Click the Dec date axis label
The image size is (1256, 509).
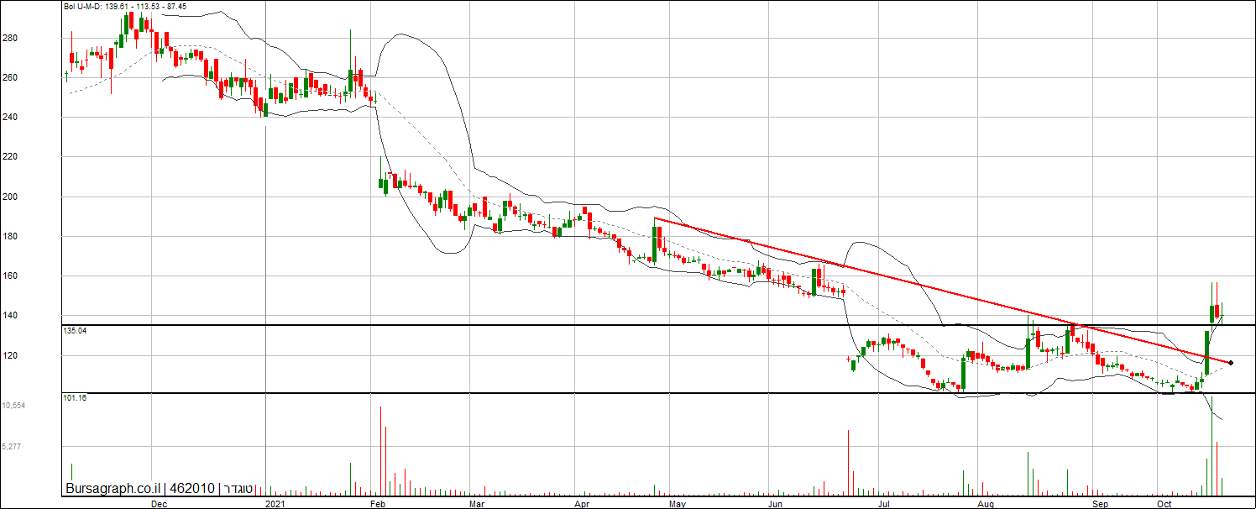pyautogui.click(x=159, y=504)
